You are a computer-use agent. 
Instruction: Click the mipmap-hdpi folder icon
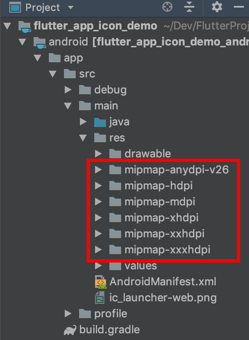point(115,186)
